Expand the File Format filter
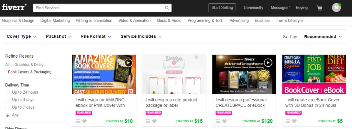The image size is (352, 129). (96, 36)
